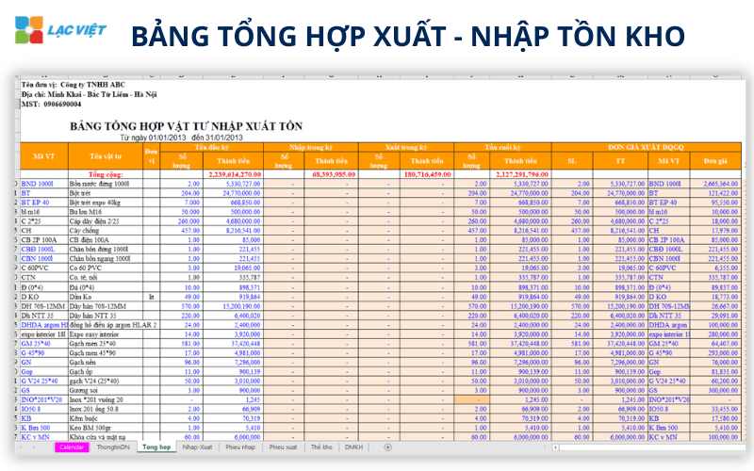The width and height of the screenshot is (754, 471).
Task: Click the title 'BẢNG TỔNG HỢP VẬT TƯ NHẬP XUẤT TỒN'
Action: tap(186, 126)
